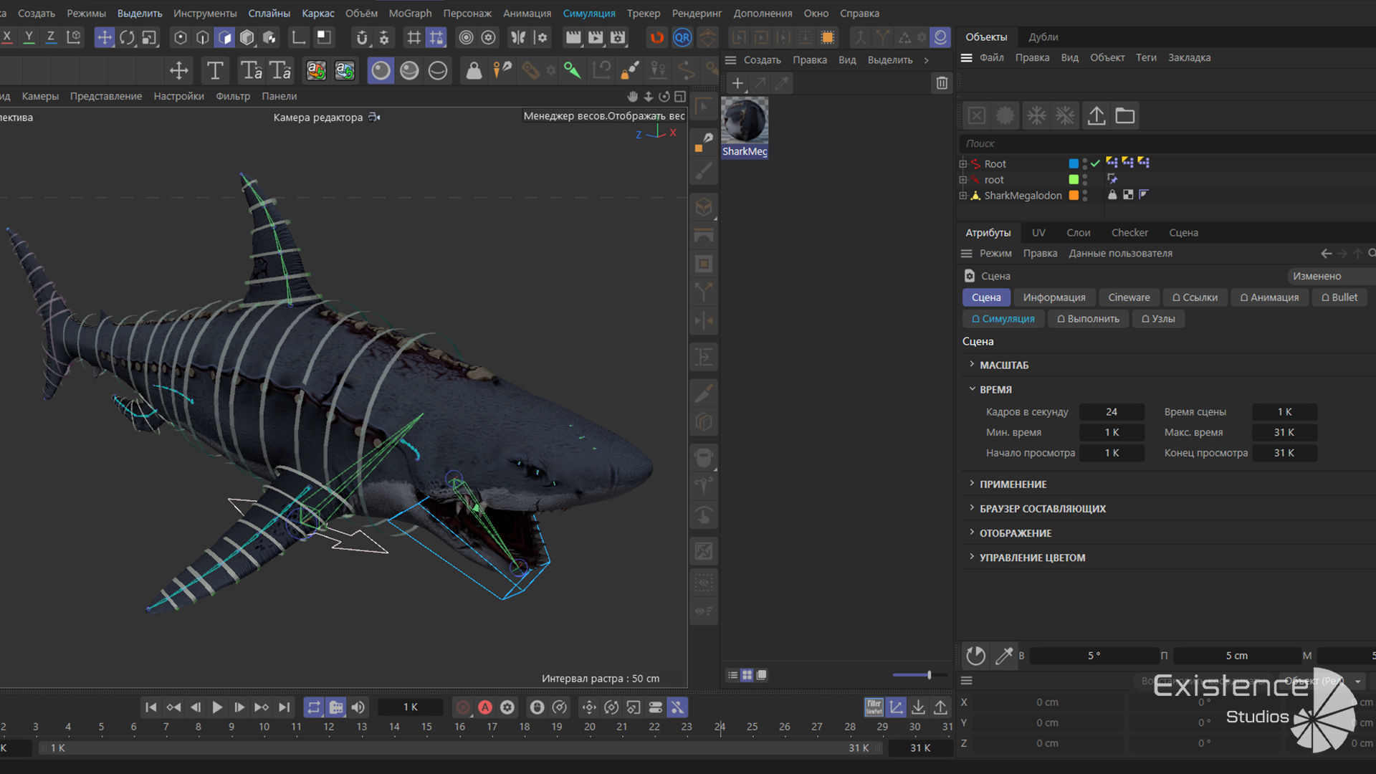Expand the БРАУЗЕР СОСТАВЛЯЮЩИХ section
The width and height of the screenshot is (1376, 774).
coord(972,508)
